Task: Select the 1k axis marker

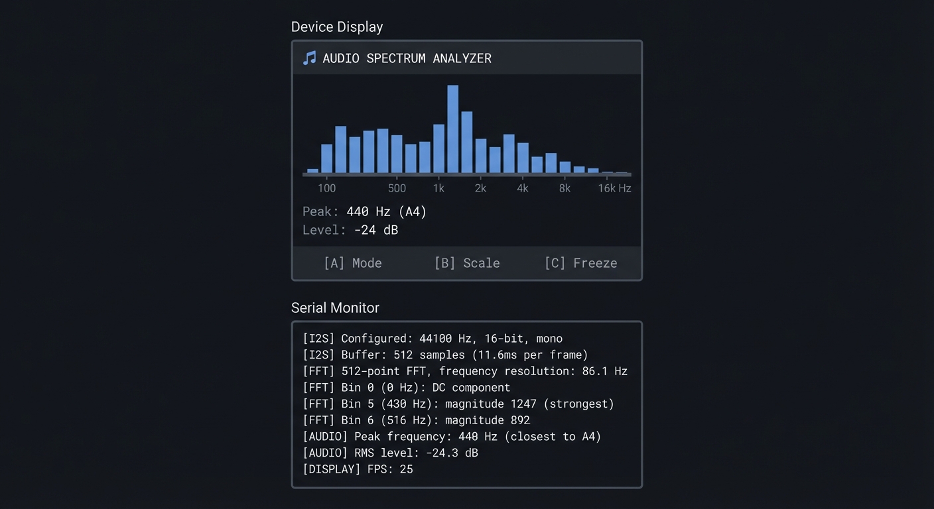Action: 438,188
